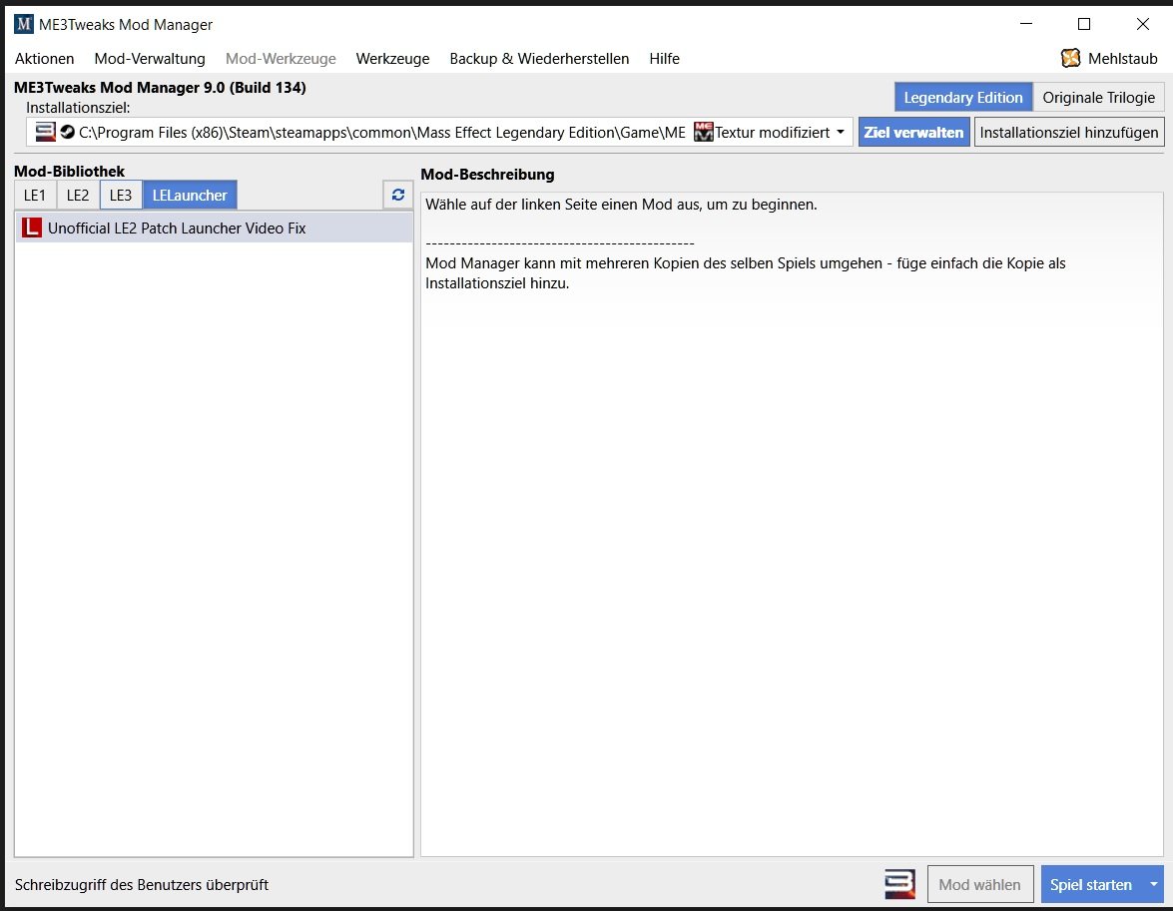1173x911 pixels.
Task: Click the Textur modifiziert label
Action: (772, 133)
